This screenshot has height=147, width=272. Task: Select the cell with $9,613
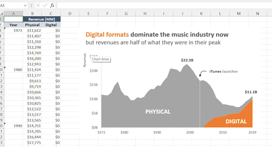[32, 81]
